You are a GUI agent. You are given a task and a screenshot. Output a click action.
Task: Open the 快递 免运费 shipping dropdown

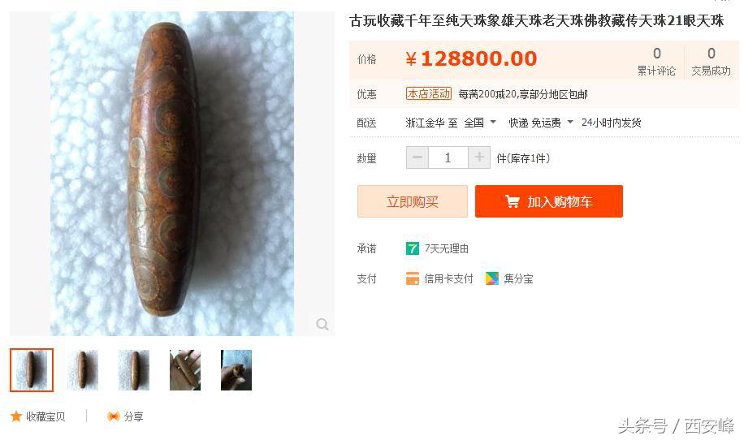541,123
